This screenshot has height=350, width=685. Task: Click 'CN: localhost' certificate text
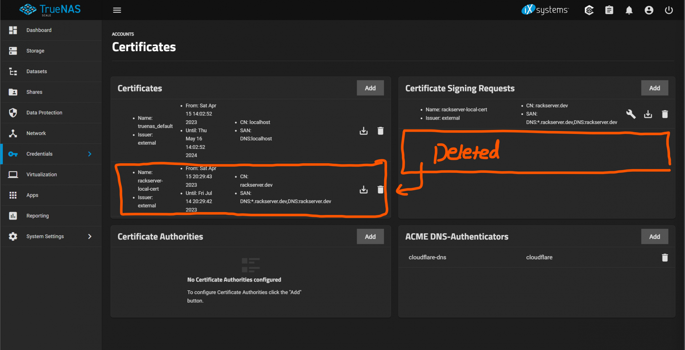(255, 122)
